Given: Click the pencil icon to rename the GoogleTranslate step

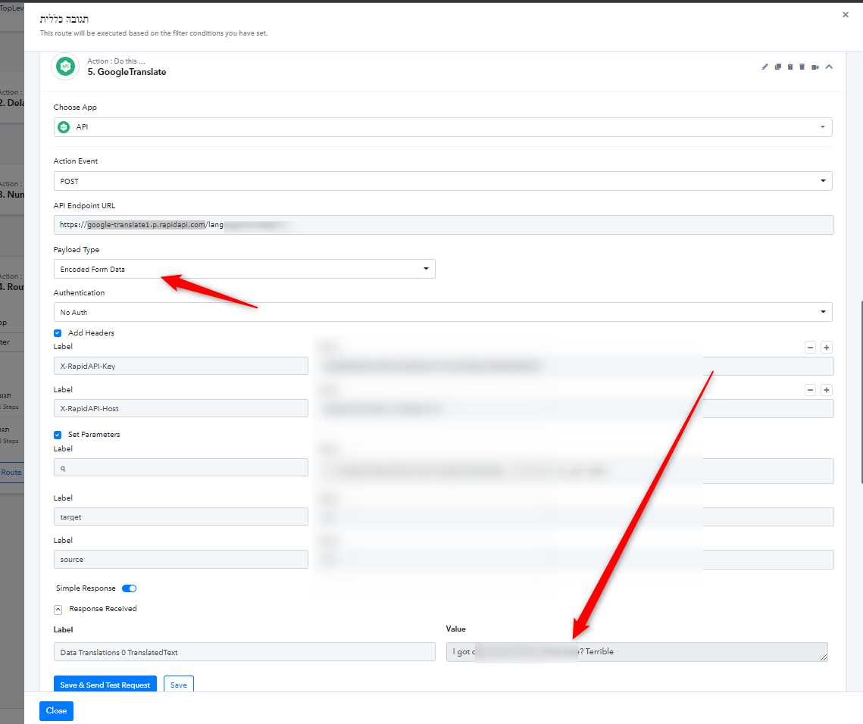Looking at the screenshot, I should tap(765, 67).
